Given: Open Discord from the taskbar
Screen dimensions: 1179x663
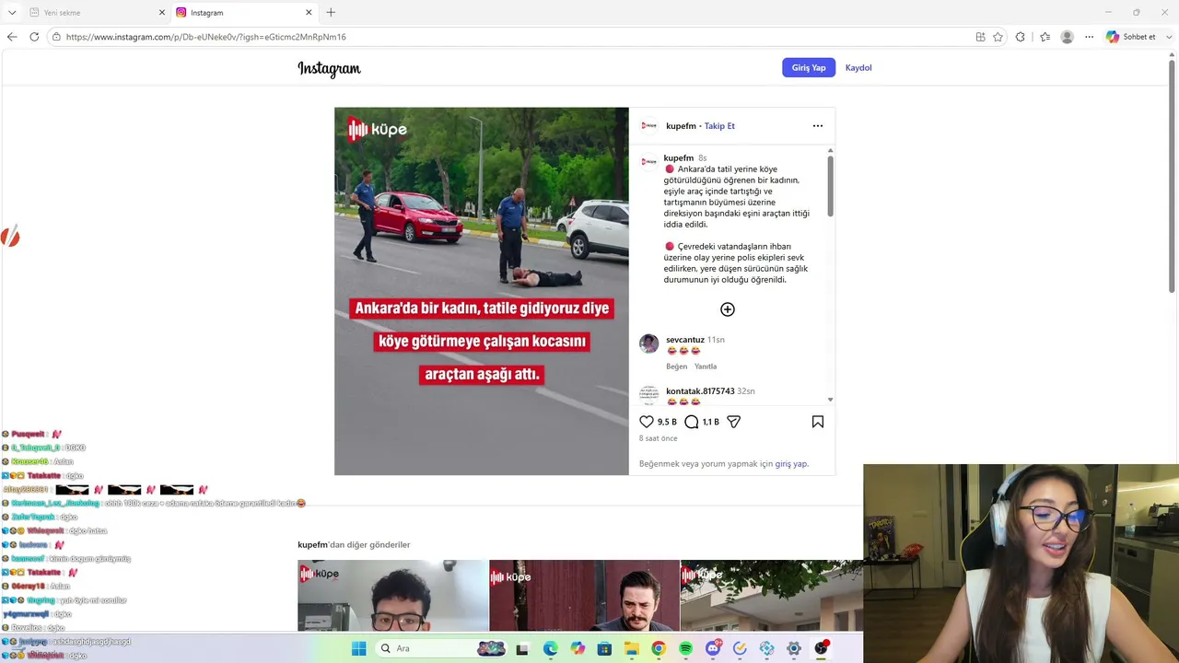Looking at the screenshot, I should click(x=712, y=648).
